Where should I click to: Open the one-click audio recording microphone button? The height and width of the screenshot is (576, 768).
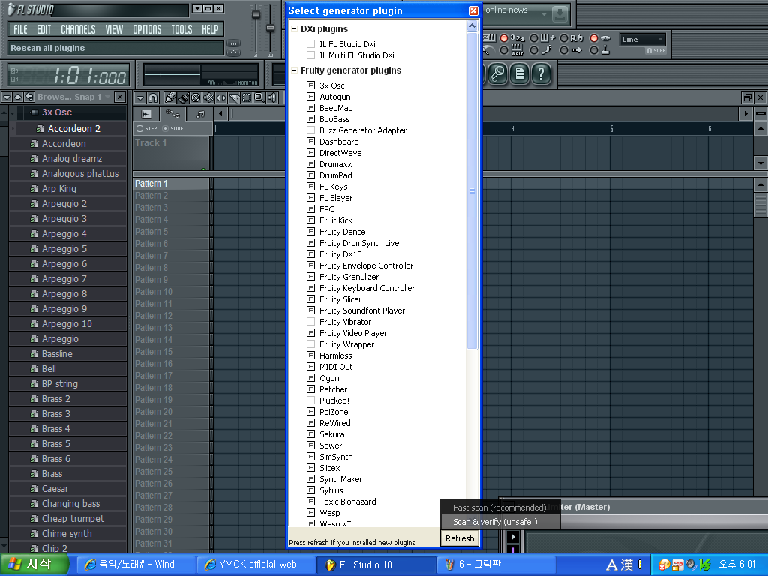pos(498,74)
